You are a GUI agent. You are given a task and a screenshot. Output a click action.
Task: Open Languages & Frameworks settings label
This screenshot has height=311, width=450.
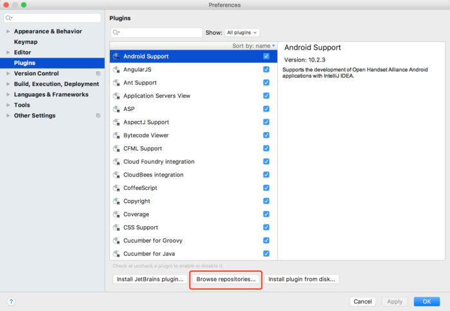pos(51,94)
